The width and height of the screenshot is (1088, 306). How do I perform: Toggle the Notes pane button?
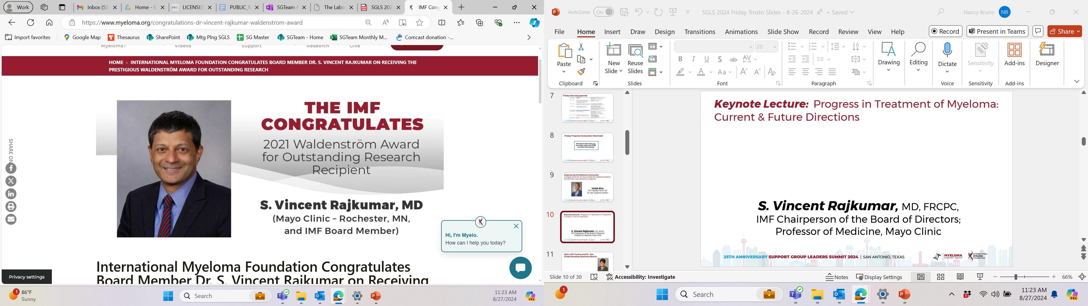(x=837, y=277)
